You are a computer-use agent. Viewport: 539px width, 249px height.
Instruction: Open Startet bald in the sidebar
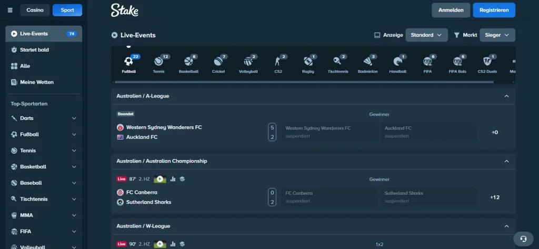[44, 50]
